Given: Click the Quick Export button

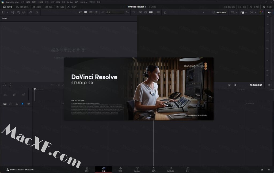Looking at the screenshot, I should click(x=229, y=7).
